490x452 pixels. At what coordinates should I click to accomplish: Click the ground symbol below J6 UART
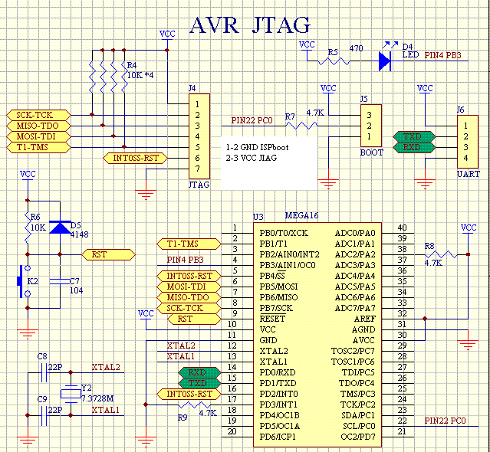coord(425,184)
